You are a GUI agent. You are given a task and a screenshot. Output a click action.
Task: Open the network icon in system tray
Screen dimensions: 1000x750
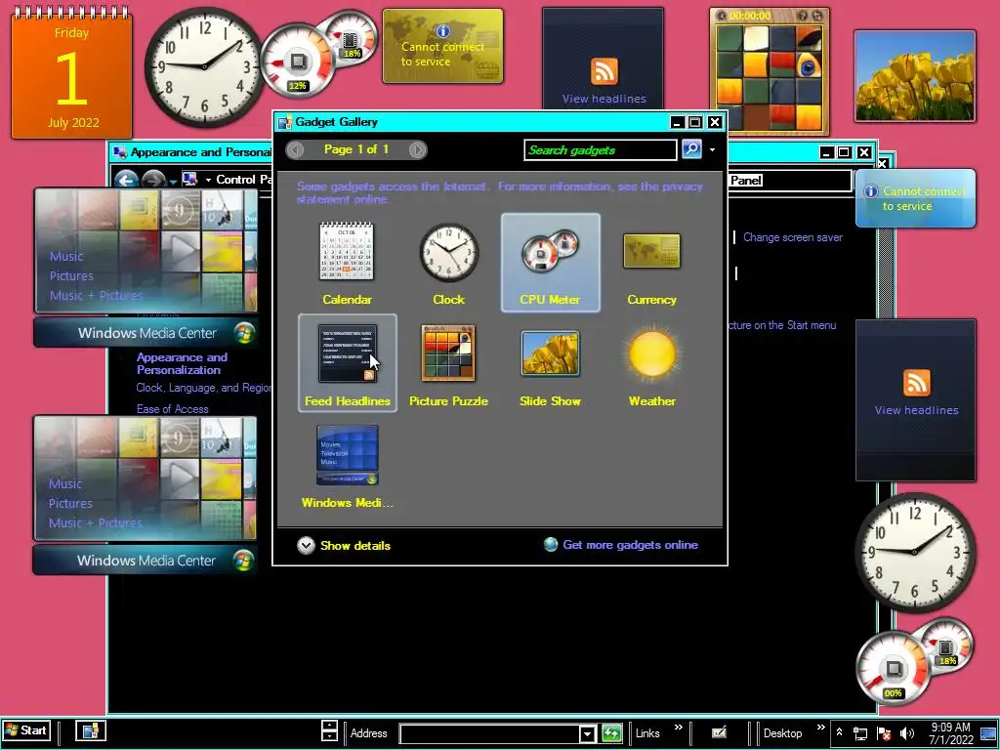click(x=859, y=733)
